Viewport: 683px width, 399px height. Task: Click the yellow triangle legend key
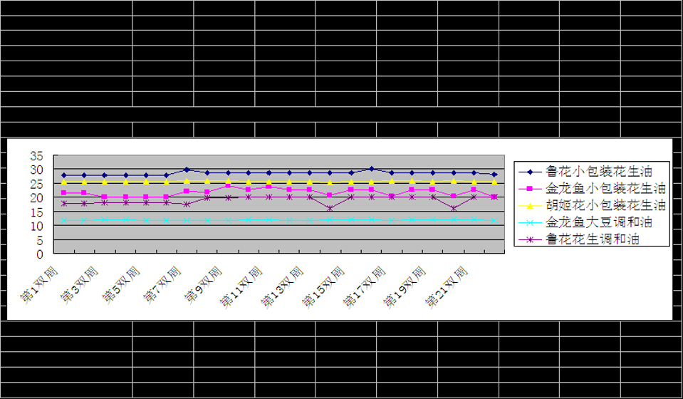[530, 206]
